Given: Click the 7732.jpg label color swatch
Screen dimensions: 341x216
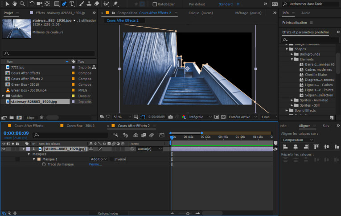Looking at the screenshot, I should (73, 68).
